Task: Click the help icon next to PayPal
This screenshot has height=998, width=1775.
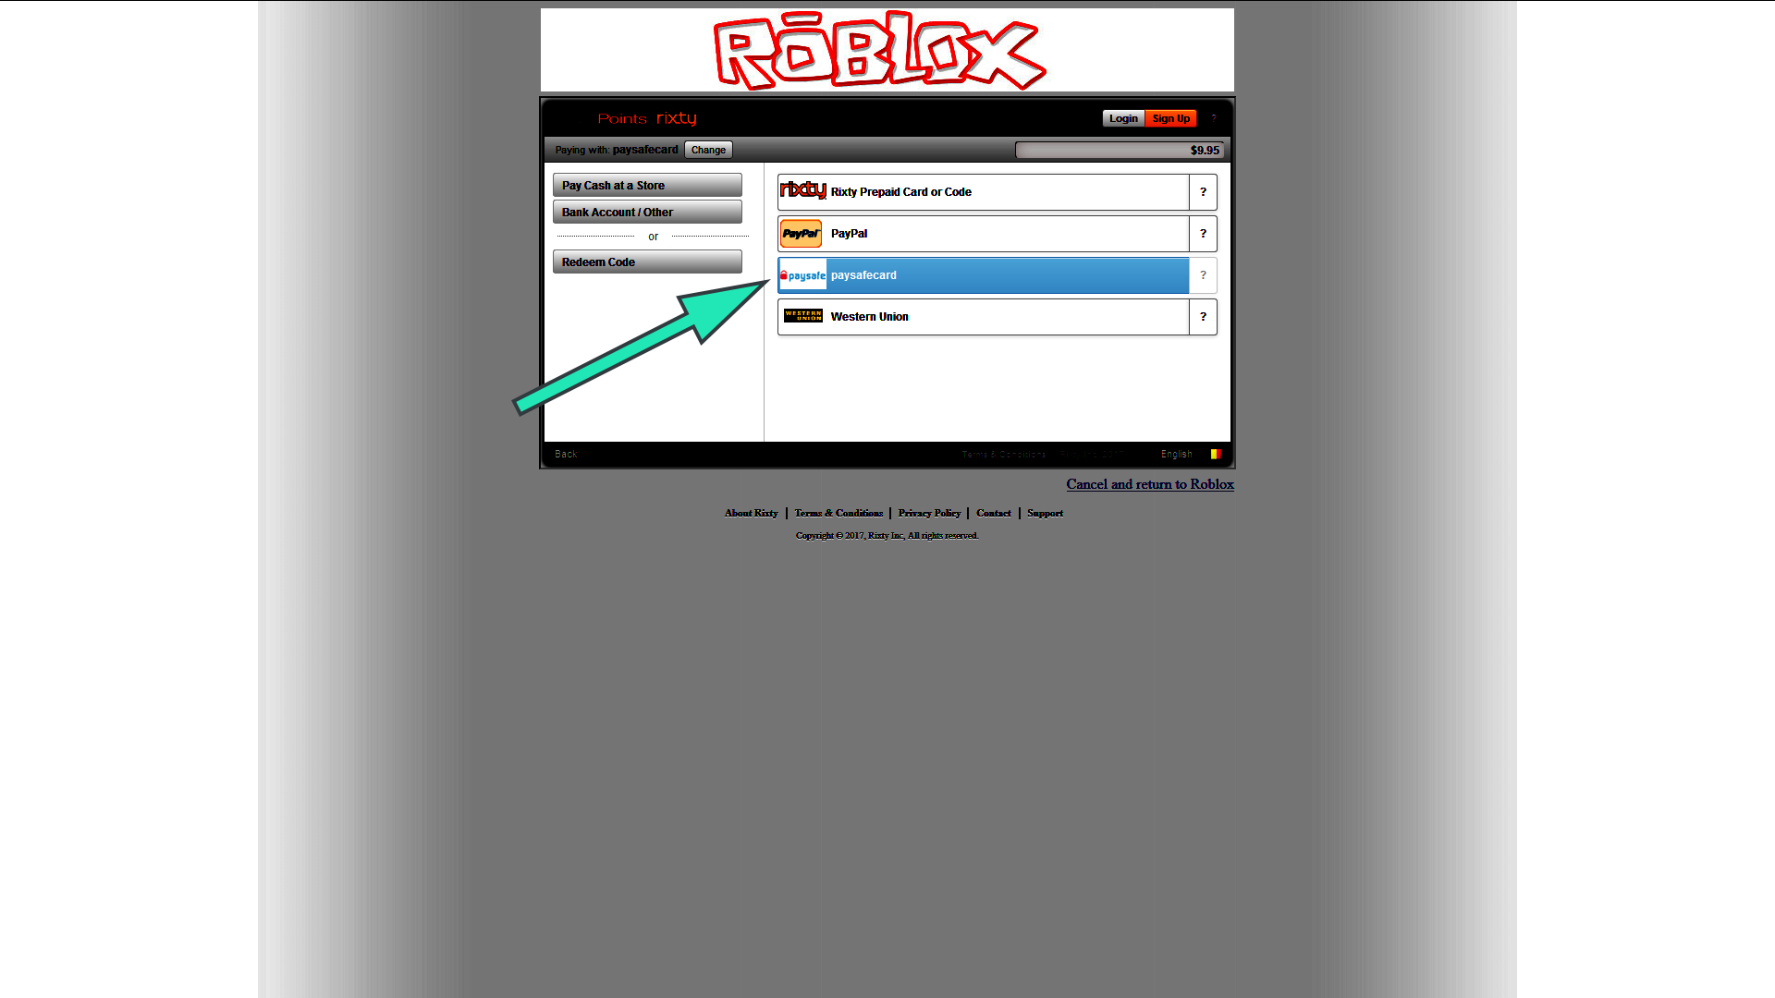Action: 1204,233
